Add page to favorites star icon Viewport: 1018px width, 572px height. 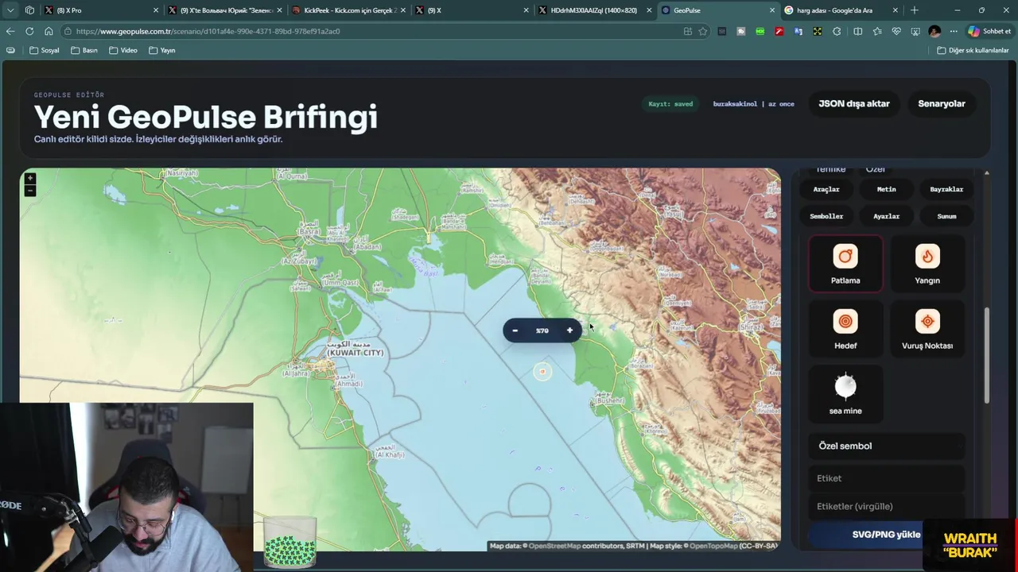[x=703, y=31]
